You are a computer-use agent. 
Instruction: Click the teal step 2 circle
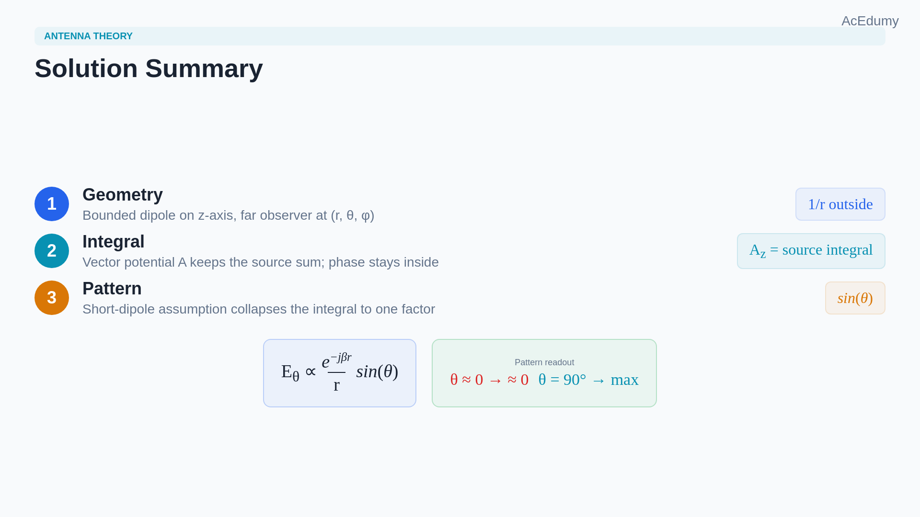click(52, 251)
